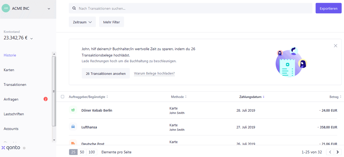
Task: Open the Zeitraum dropdown filter
Action: click(82, 22)
